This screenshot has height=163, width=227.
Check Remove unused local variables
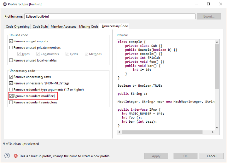(x=11, y=60)
